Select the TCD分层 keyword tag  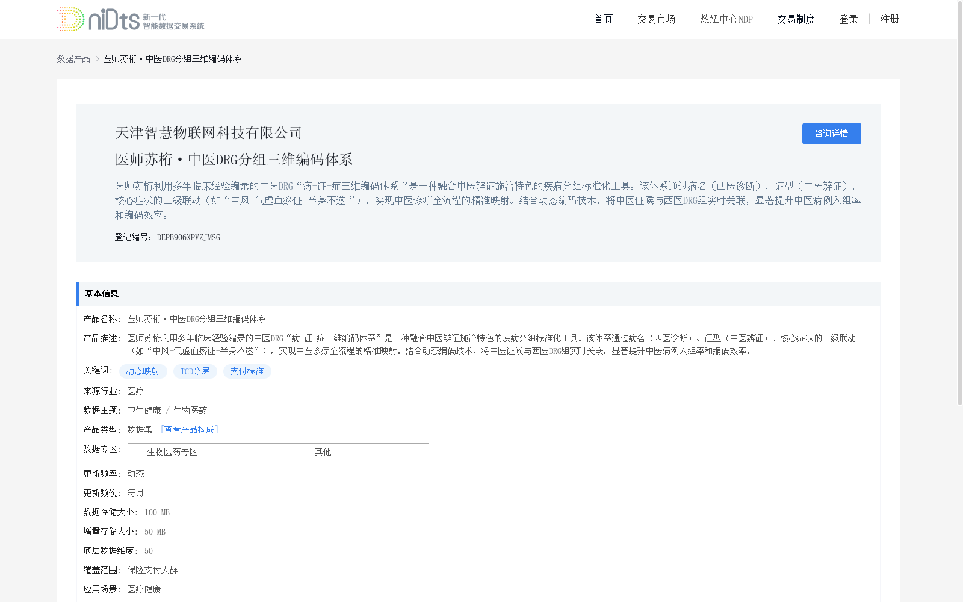(195, 371)
